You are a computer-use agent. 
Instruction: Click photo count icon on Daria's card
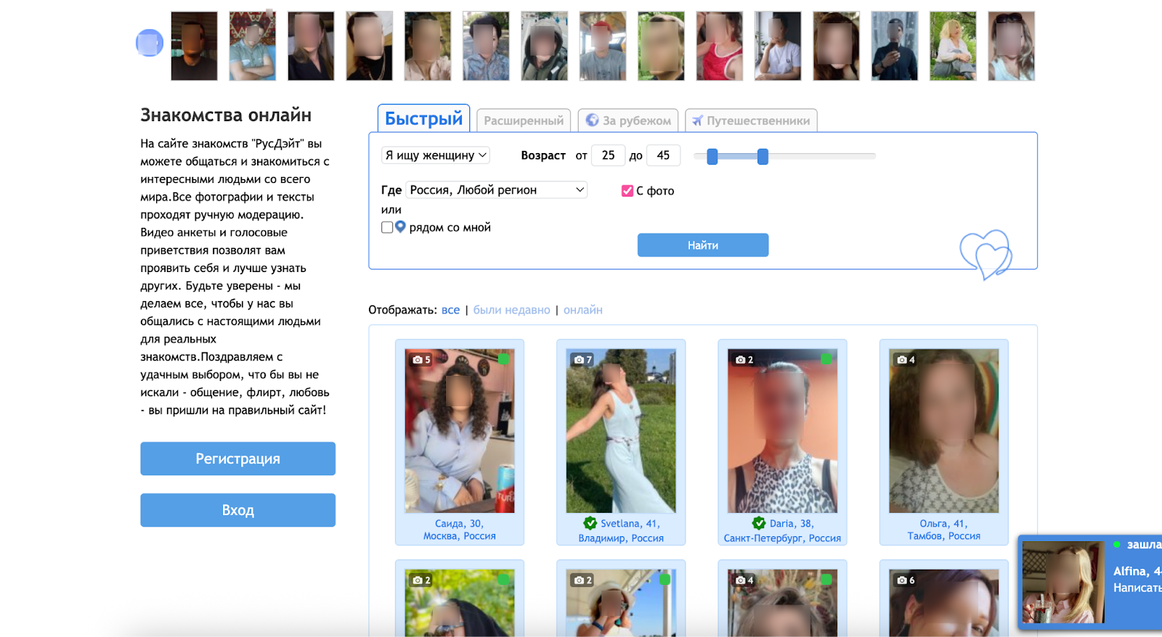pyautogui.click(x=744, y=360)
